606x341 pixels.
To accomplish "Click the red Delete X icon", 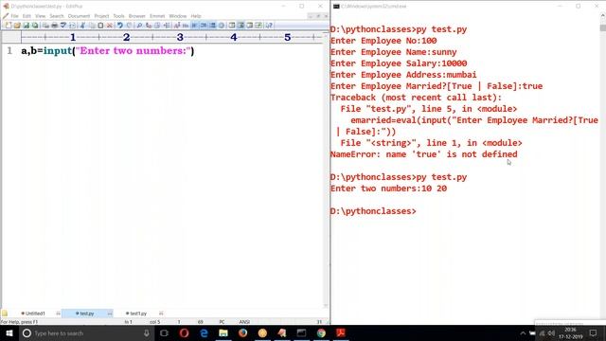I will click(110, 26).
